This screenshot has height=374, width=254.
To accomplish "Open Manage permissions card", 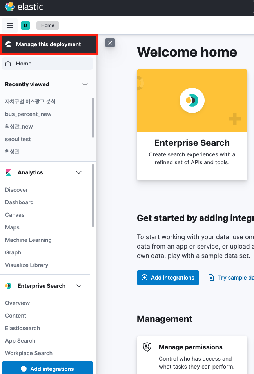I will (x=192, y=355).
